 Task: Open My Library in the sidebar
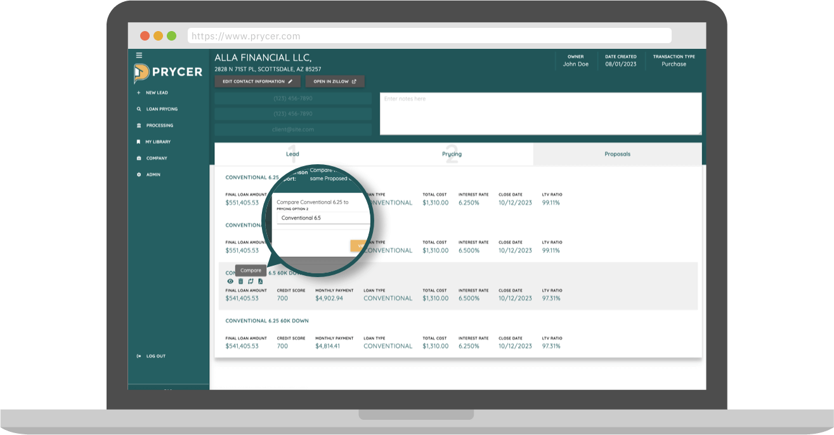[x=158, y=142]
